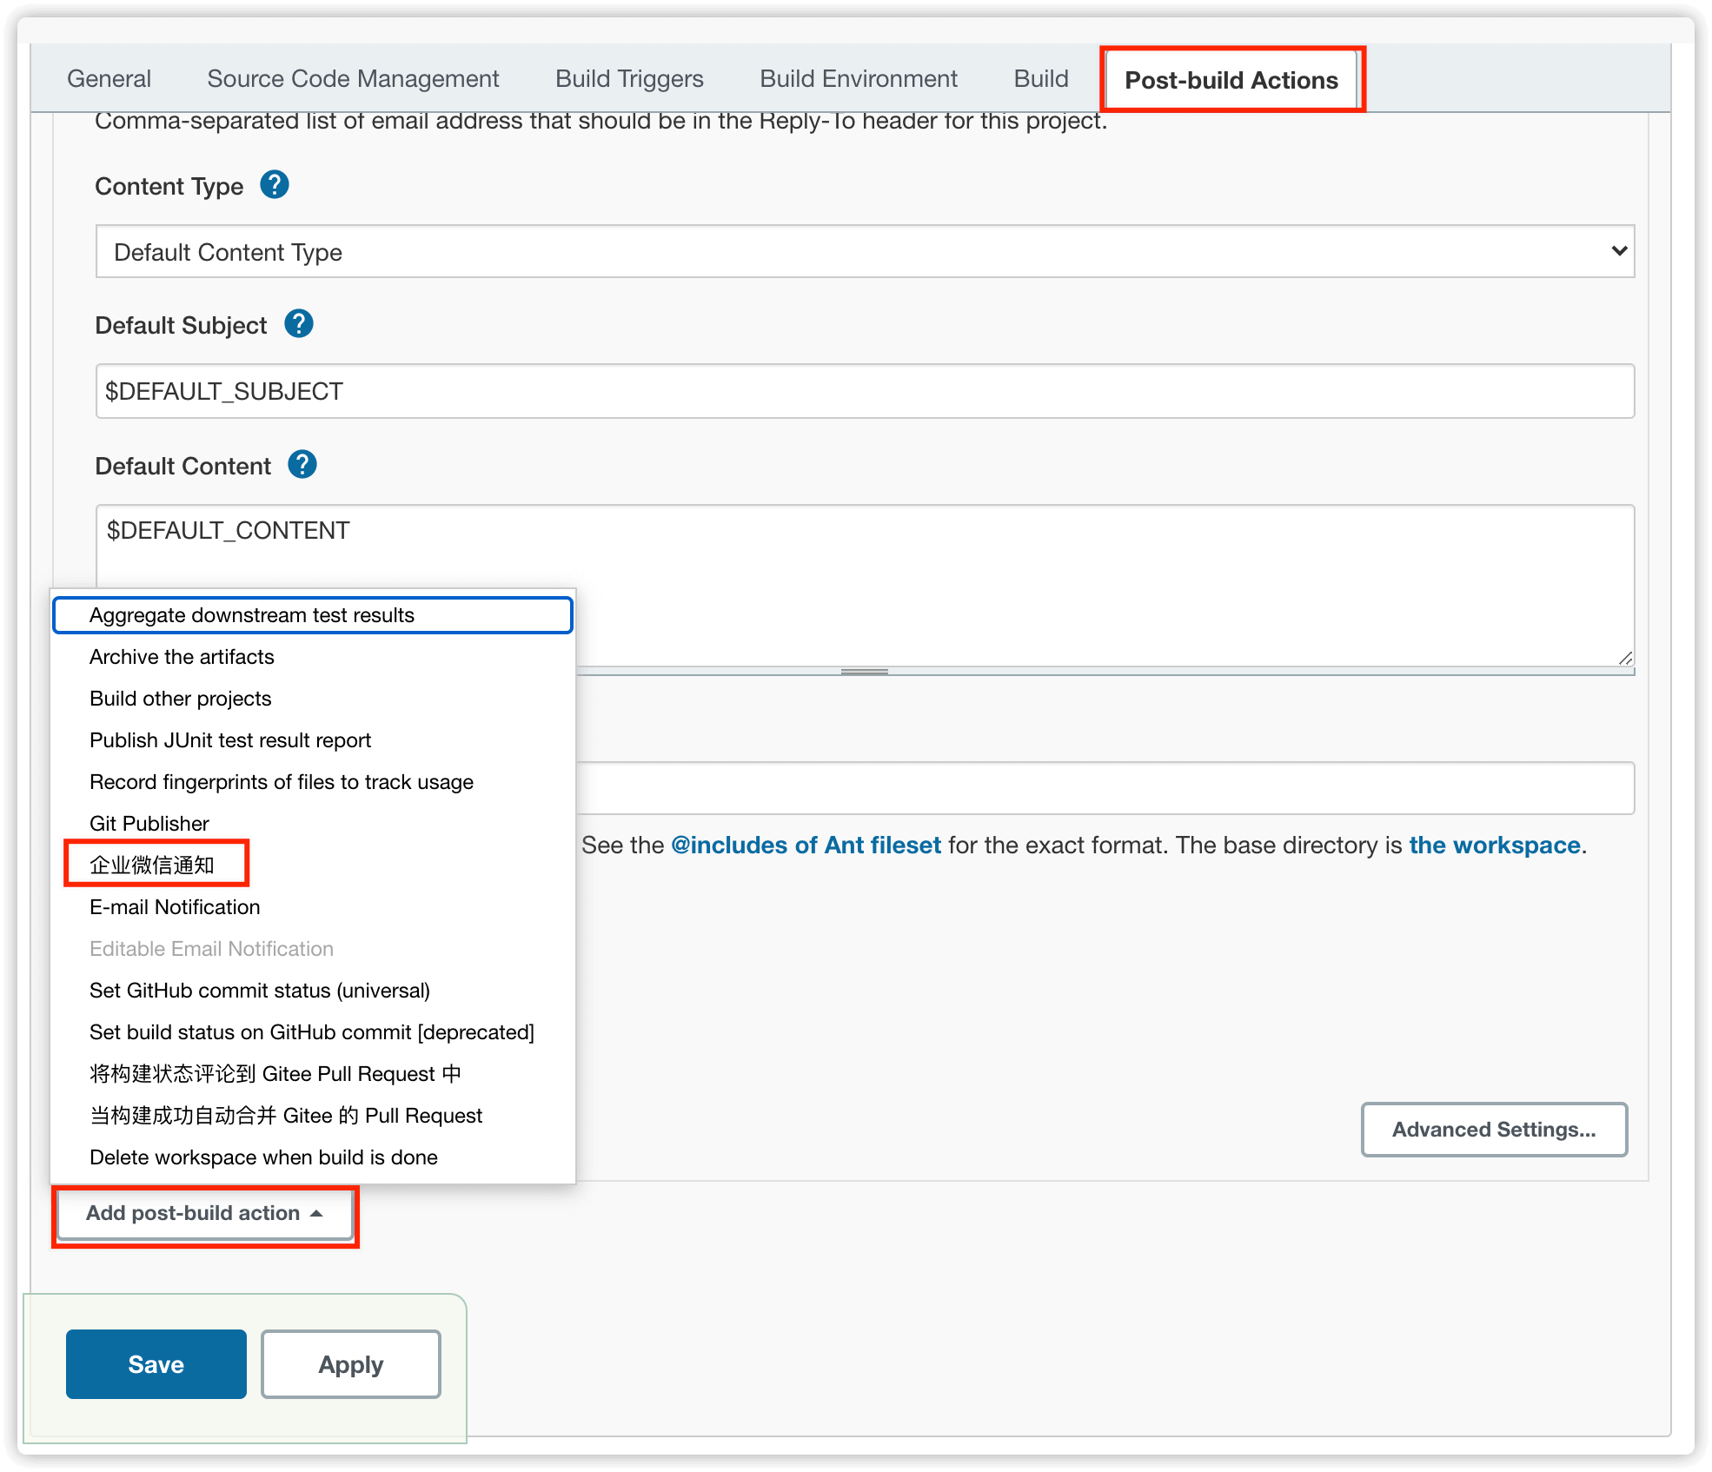
Task: Click the textarea resize handle corner
Action: [1625, 659]
